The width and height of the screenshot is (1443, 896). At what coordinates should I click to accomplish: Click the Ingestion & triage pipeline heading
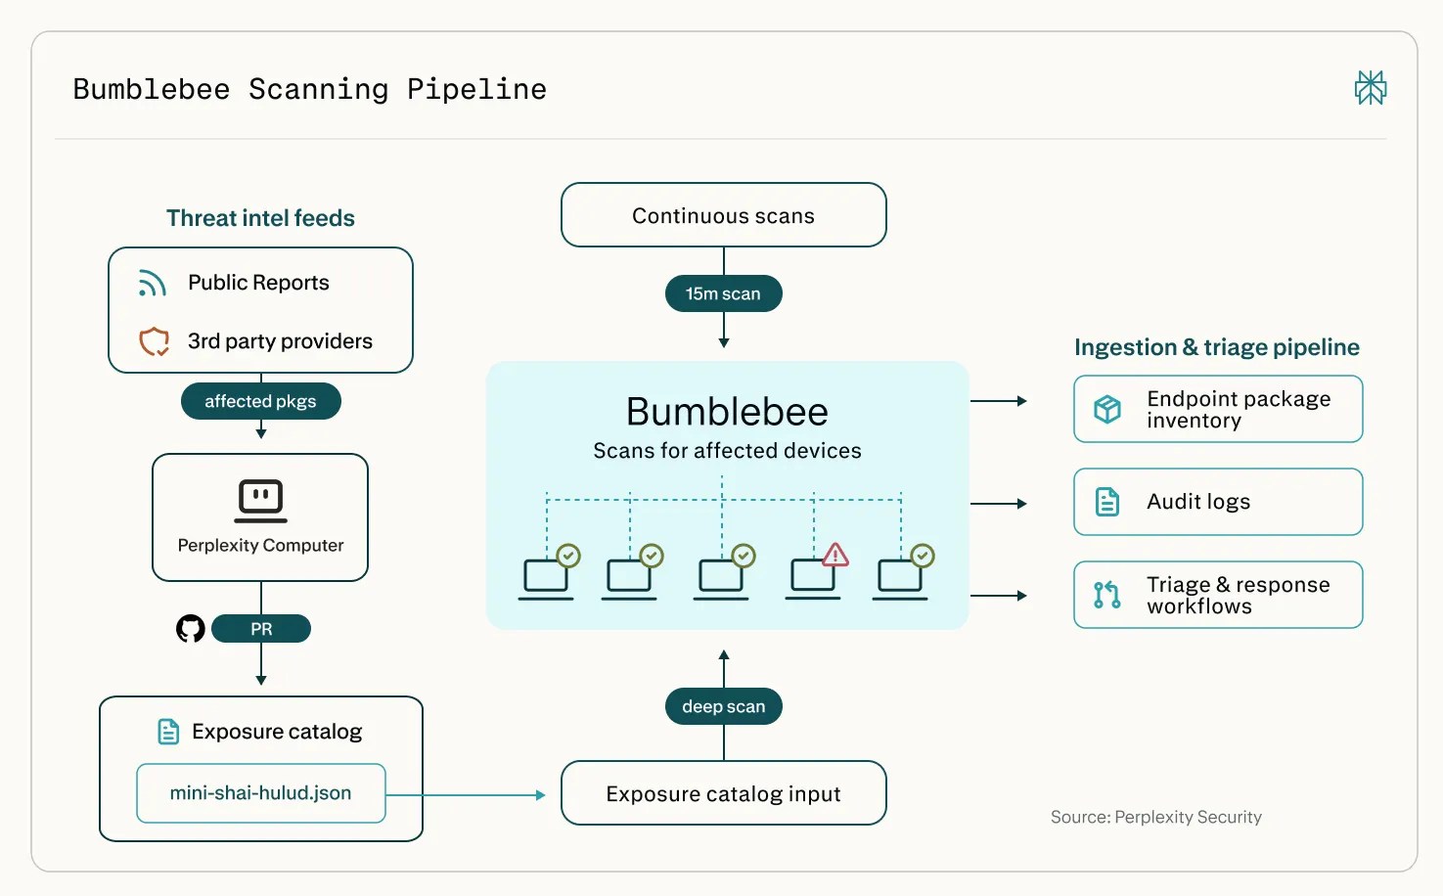tap(1217, 347)
